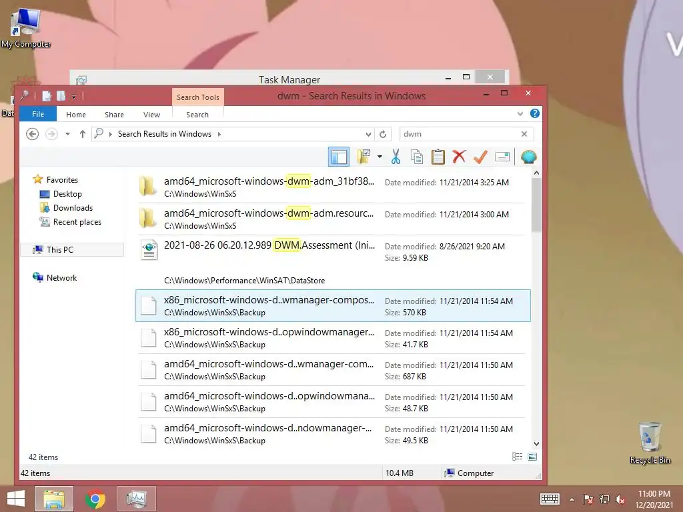This screenshot has width=683, height=512.
Task: Select the DWM.Assessment file result
Action: pos(331,262)
